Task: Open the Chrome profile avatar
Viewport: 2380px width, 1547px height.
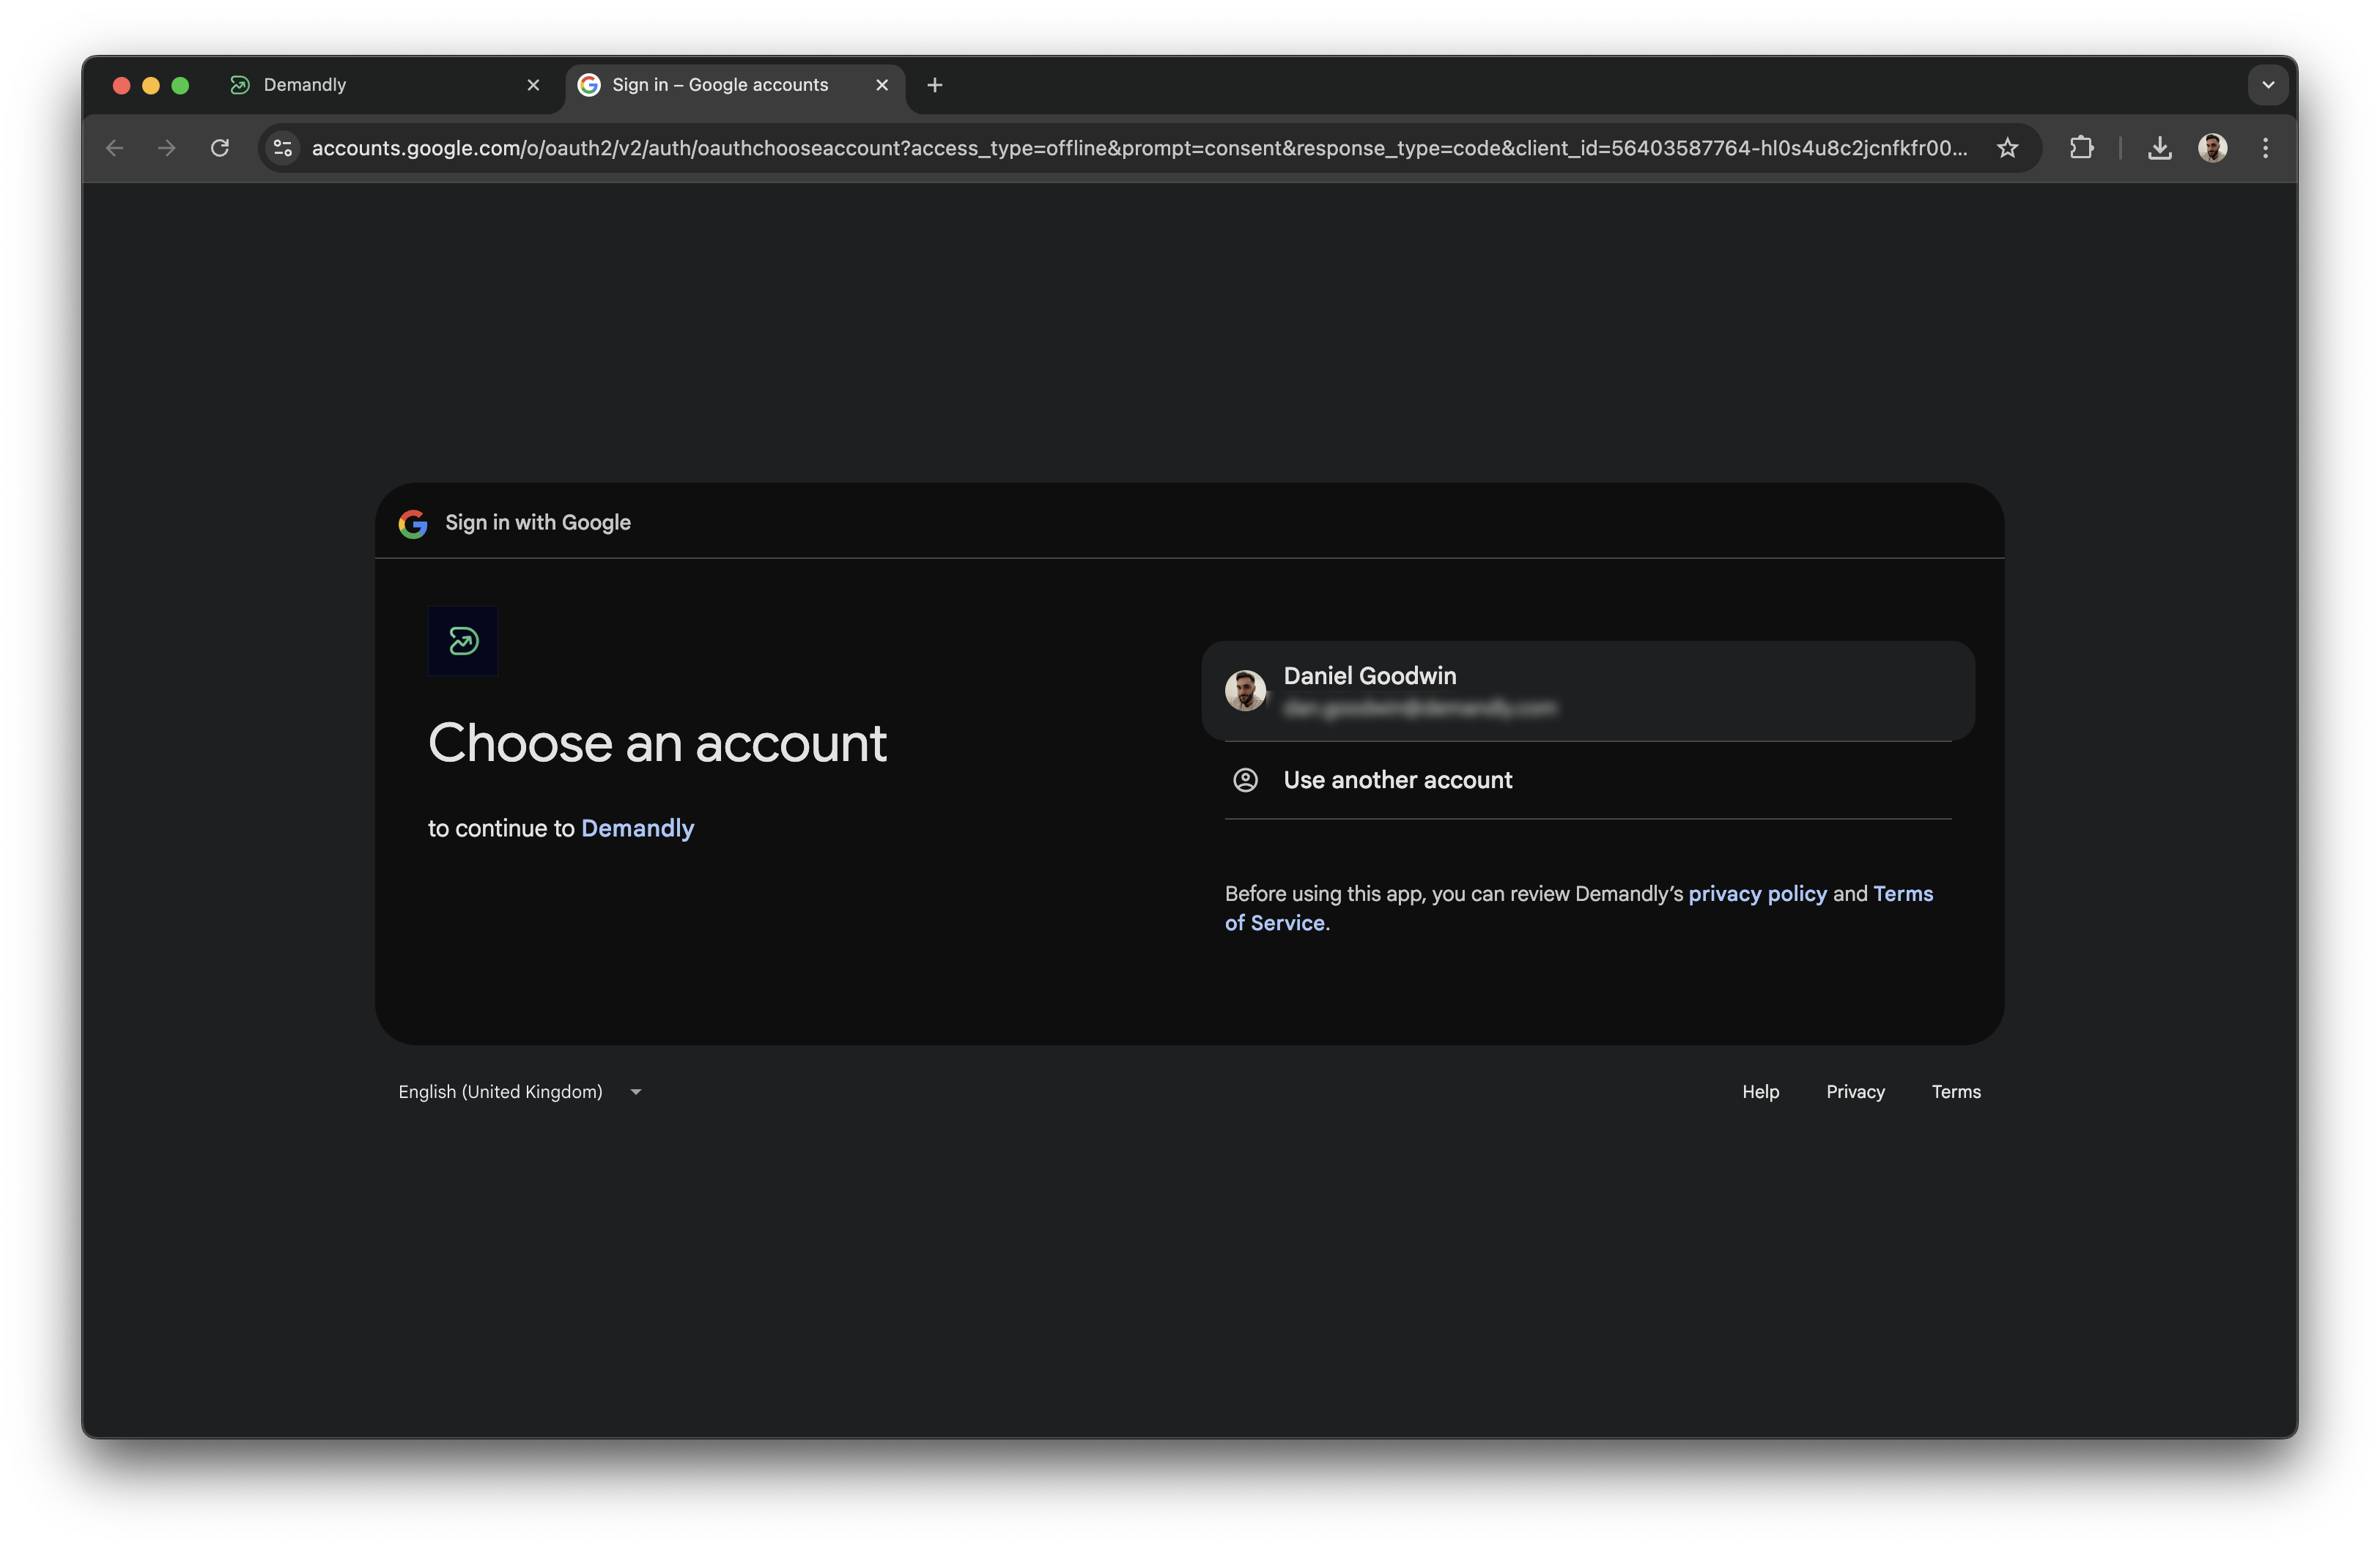Action: pos(2213,148)
